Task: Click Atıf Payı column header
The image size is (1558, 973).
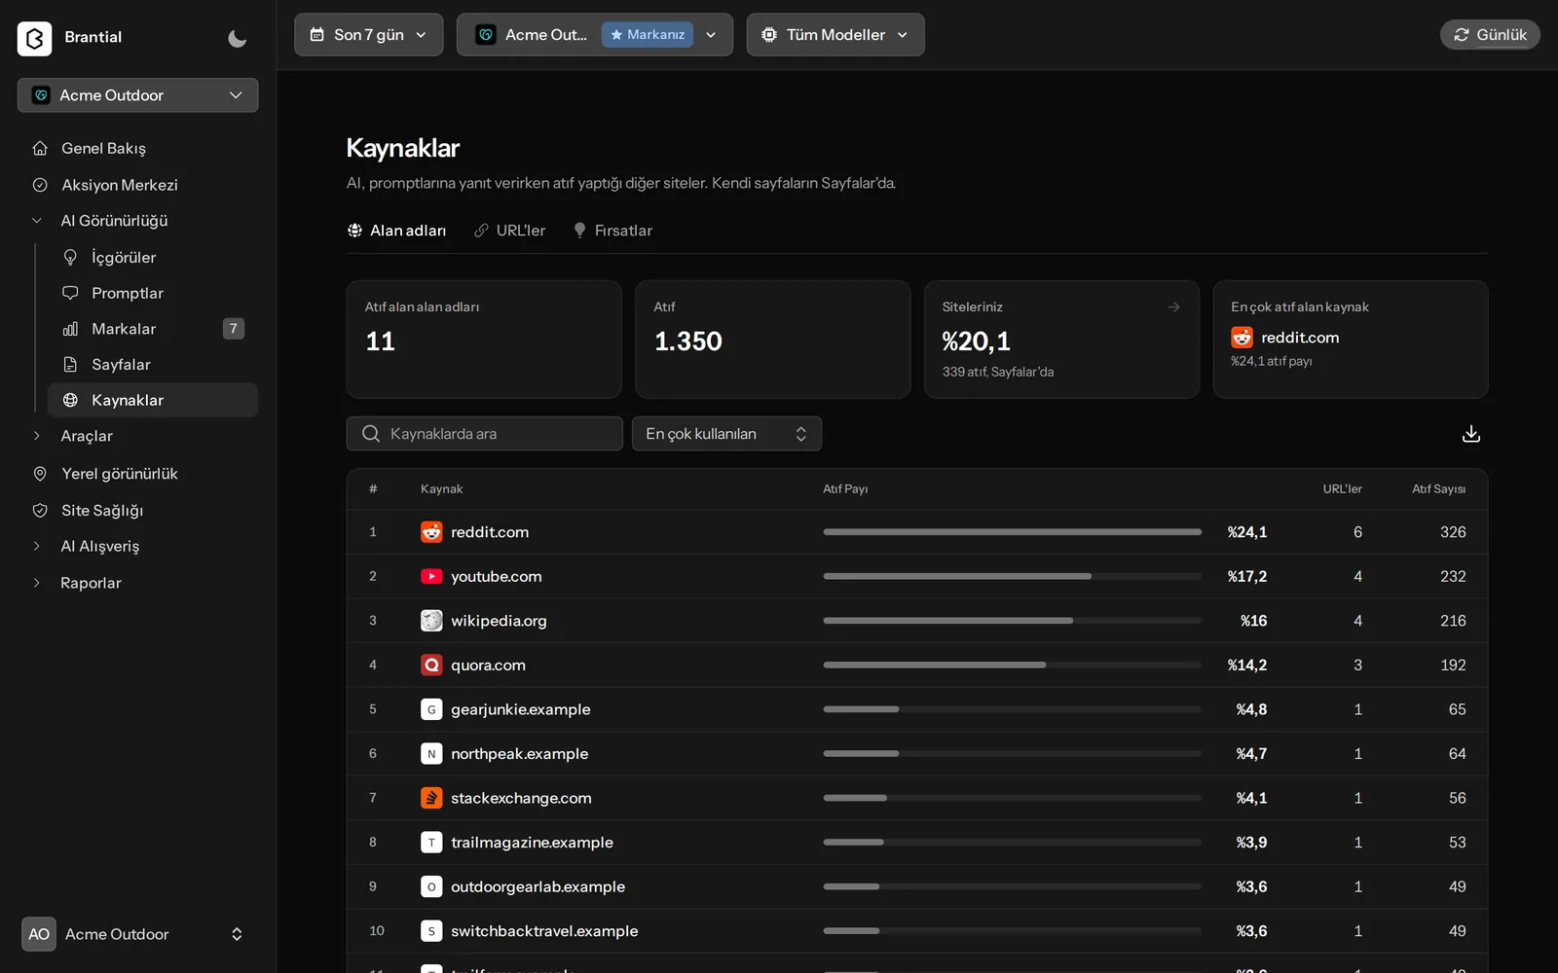Action: (x=844, y=488)
